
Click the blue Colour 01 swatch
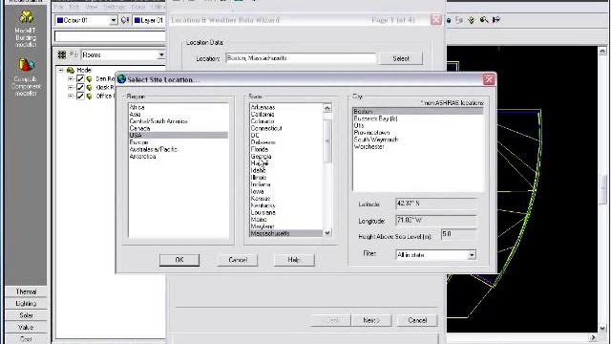click(x=60, y=20)
